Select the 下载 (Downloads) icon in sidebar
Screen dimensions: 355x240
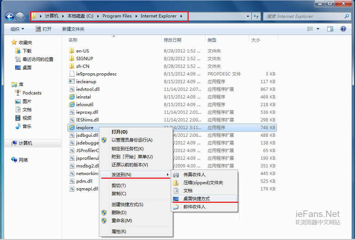[x=17, y=51]
